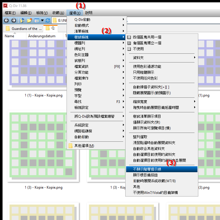Click the folder icon in address bar
The width and height of the screenshot is (220, 220).
[55, 21]
